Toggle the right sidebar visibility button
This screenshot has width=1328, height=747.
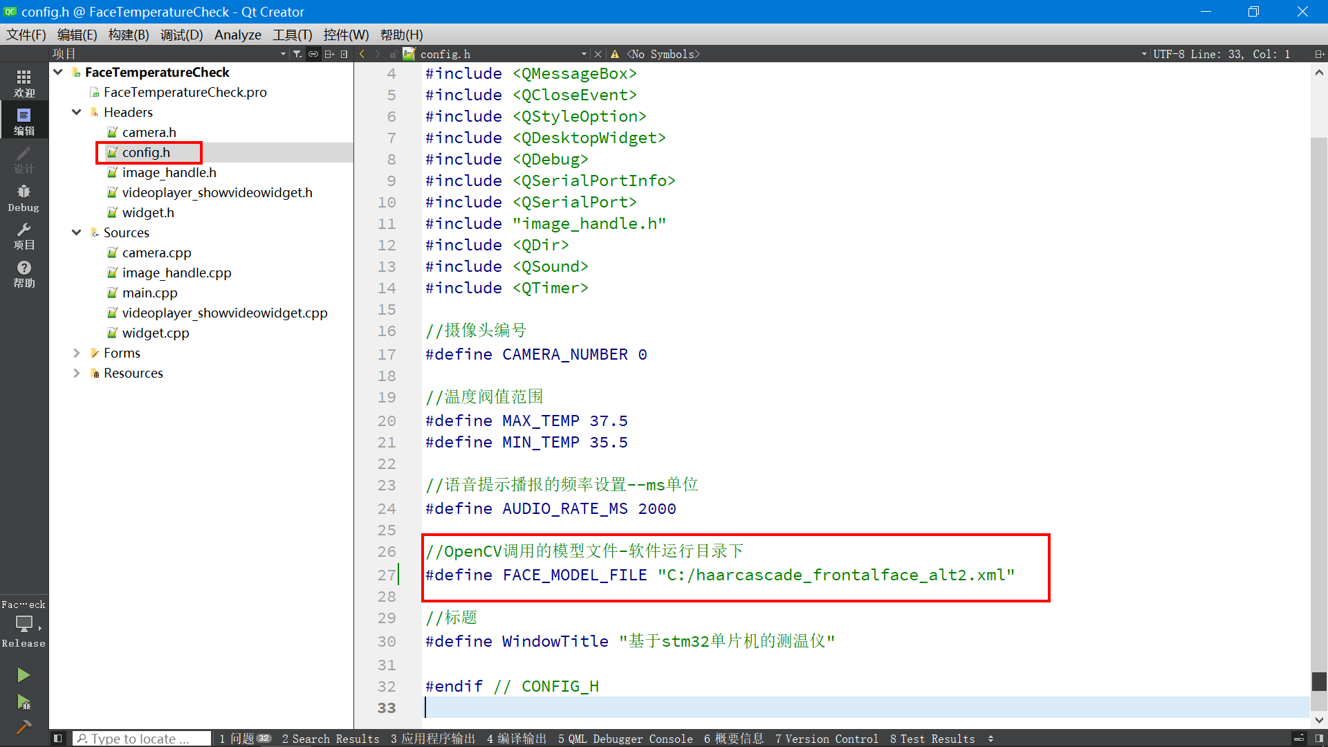tap(1319, 739)
